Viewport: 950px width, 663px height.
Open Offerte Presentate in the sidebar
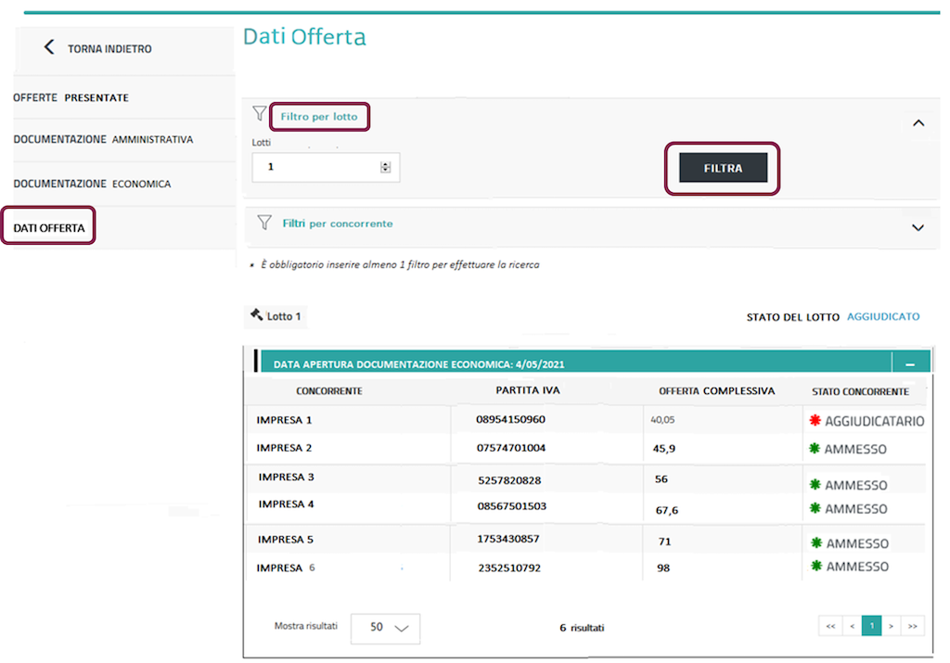[71, 97]
